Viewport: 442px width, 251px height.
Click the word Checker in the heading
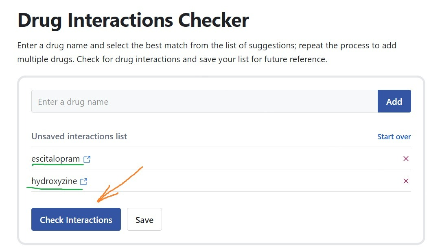(218, 20)
